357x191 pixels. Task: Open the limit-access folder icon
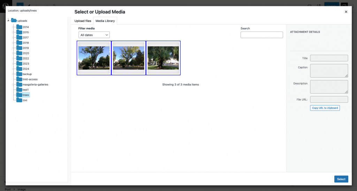point(19,79)
